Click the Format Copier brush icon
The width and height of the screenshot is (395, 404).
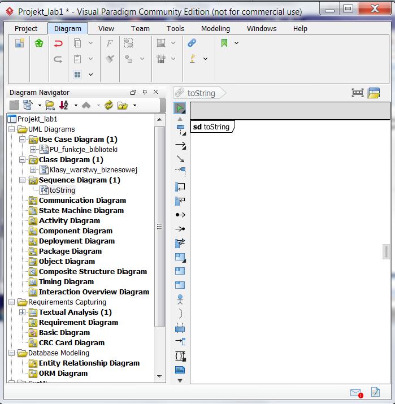110,59
